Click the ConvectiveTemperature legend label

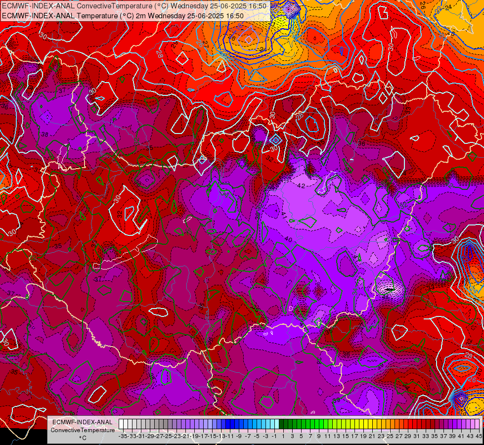83,430
